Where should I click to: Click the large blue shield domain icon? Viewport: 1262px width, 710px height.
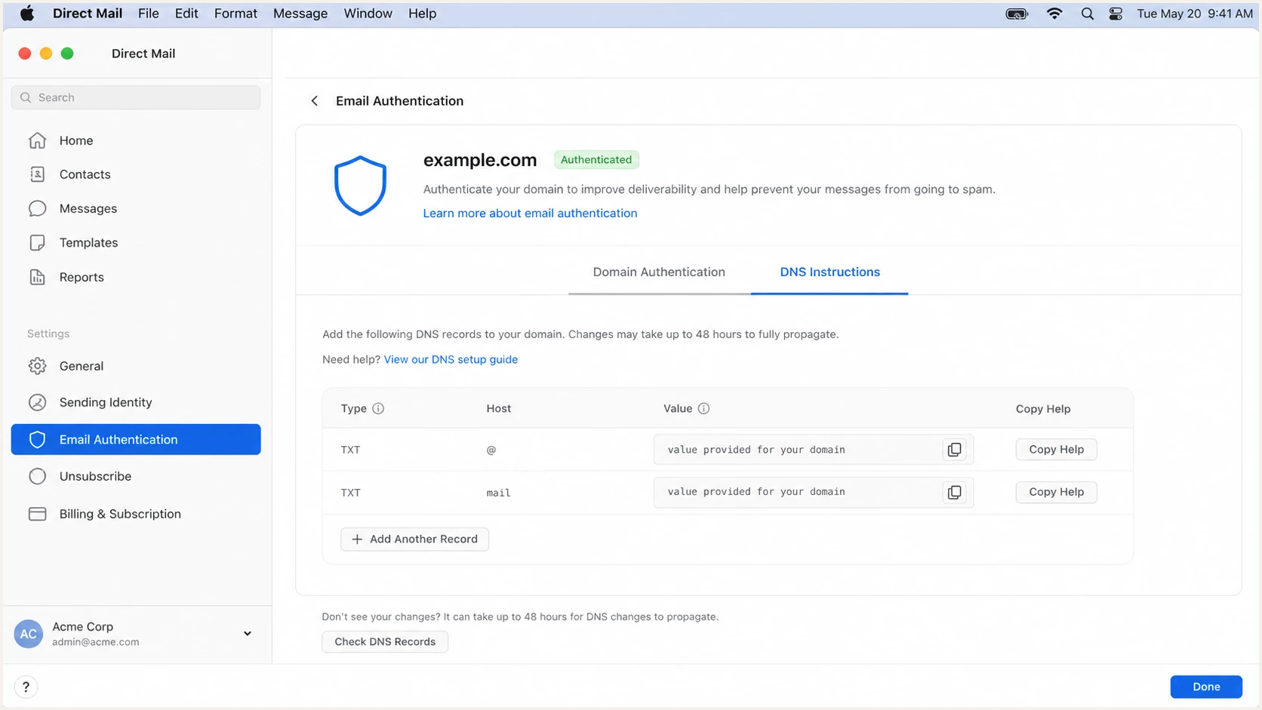360,186
